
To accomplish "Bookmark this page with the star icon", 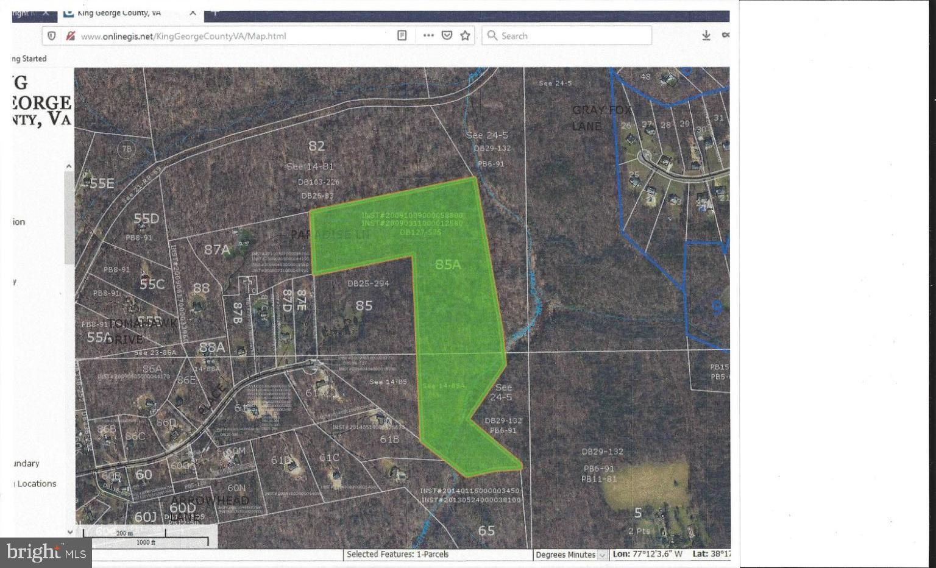I will tap(465, 35).
